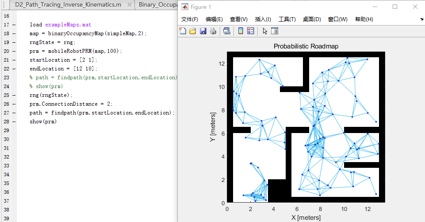Viewport: 425px width, 222px height.
Task: Open the 编辑(E) menu
Action: [214, 19]
